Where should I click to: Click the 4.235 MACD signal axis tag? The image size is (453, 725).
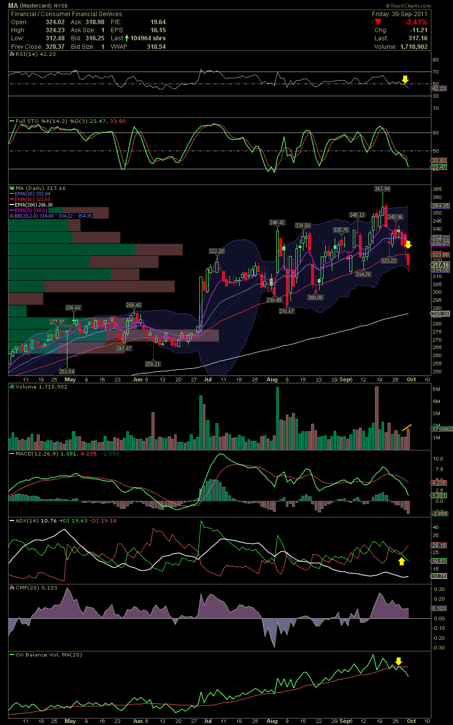[439, 483]
